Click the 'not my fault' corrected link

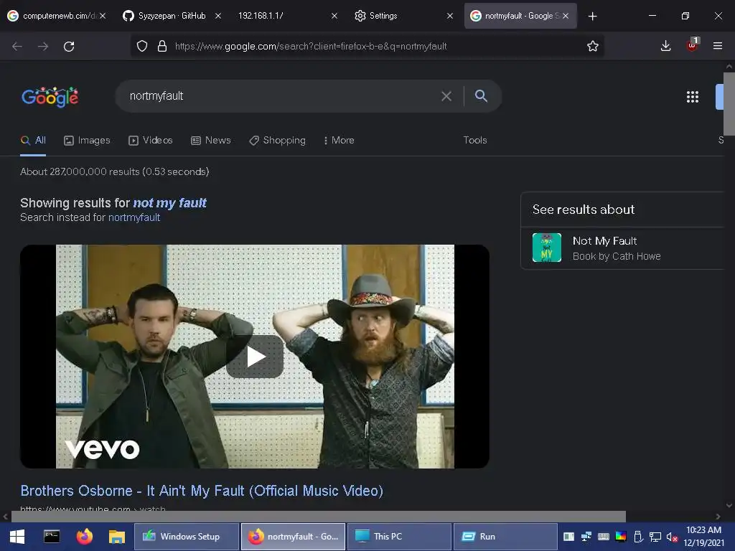(169, 203)
